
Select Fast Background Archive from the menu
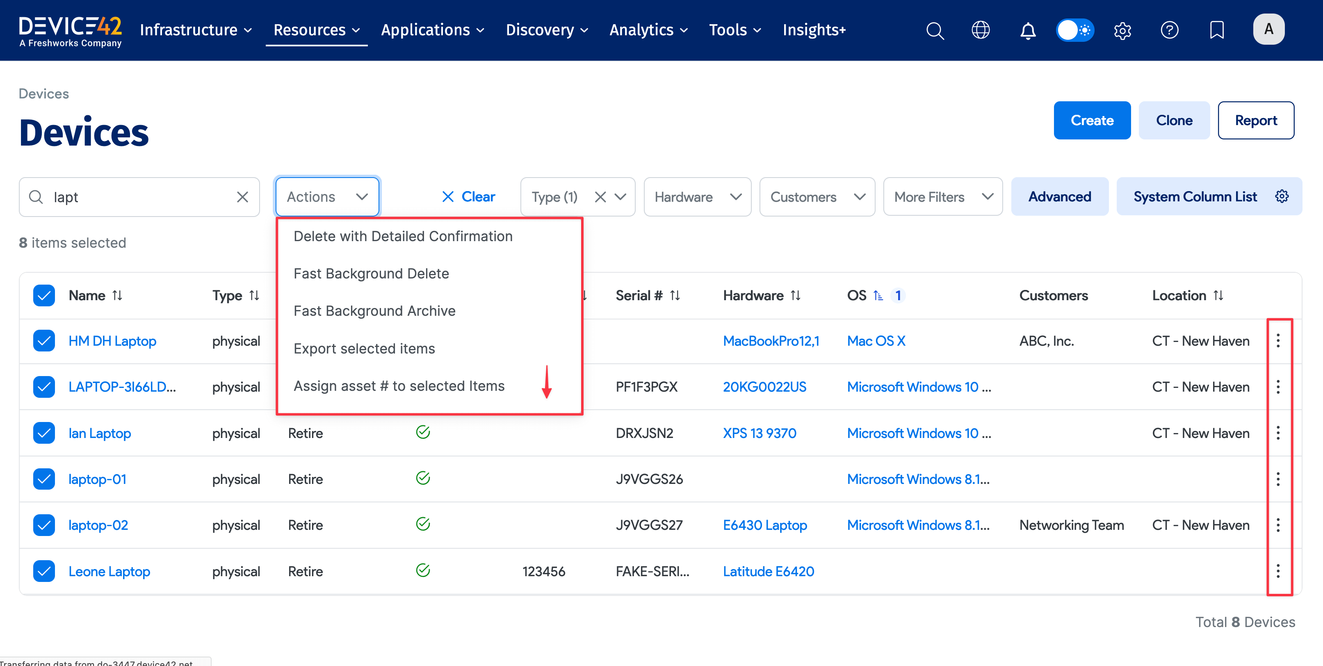pos(374,310)
